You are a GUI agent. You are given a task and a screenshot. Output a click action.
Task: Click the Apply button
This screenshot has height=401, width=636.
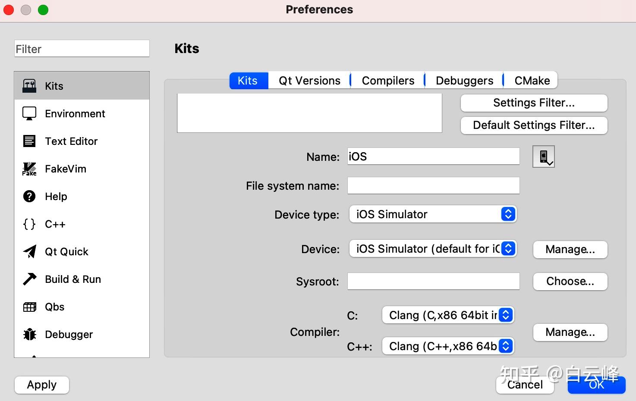(42, 385)
